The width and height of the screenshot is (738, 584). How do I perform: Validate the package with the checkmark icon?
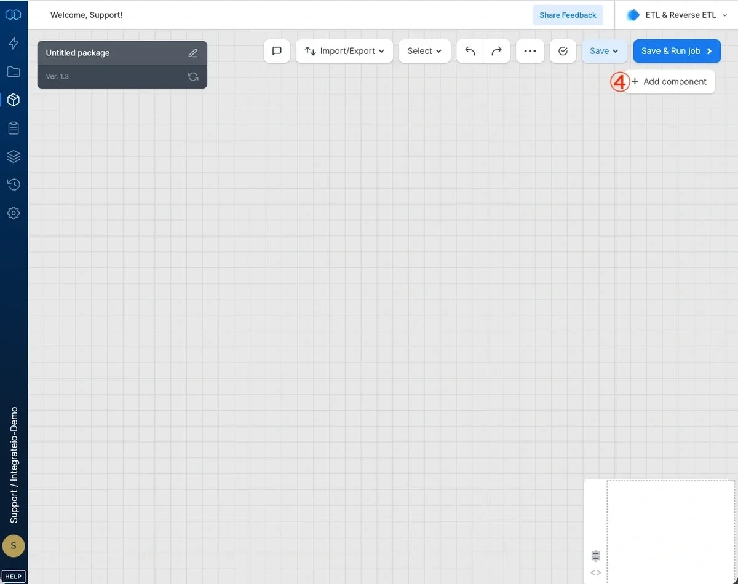(x=563, y=51)
